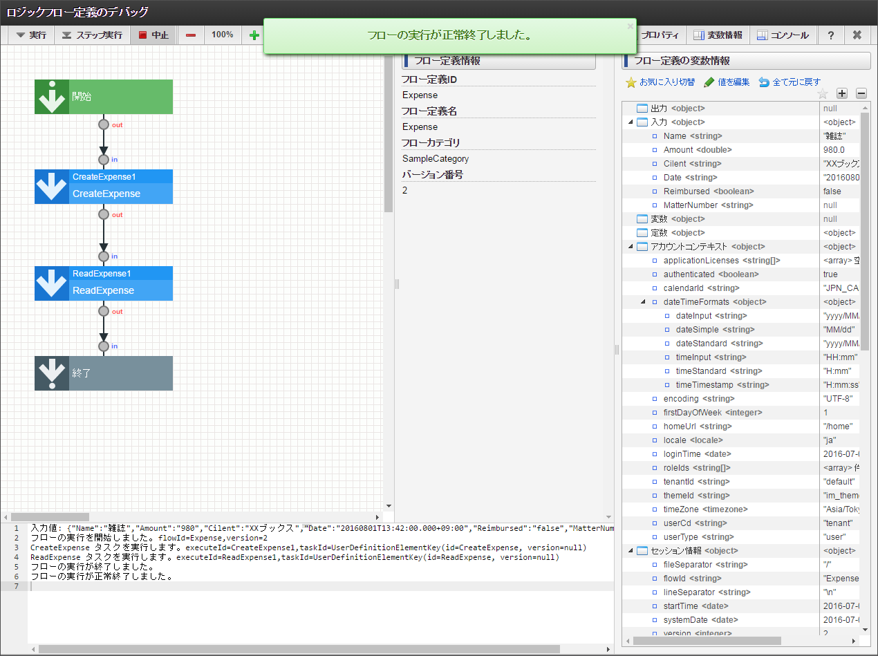Click the フロー定義情報 section header
The width and height of the screenshot is (878, 656).
click(x=498, y=61)
